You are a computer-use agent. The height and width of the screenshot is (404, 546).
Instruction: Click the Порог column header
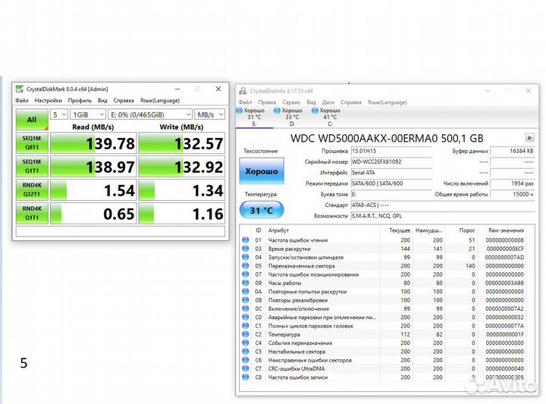coord(467,230)
